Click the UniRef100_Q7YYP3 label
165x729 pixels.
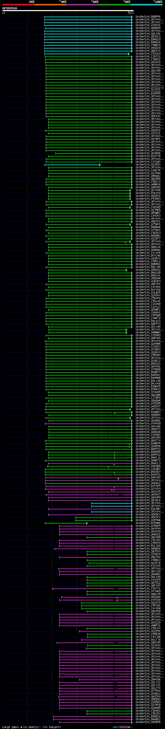pyautogui.click(x=148, y=489)
